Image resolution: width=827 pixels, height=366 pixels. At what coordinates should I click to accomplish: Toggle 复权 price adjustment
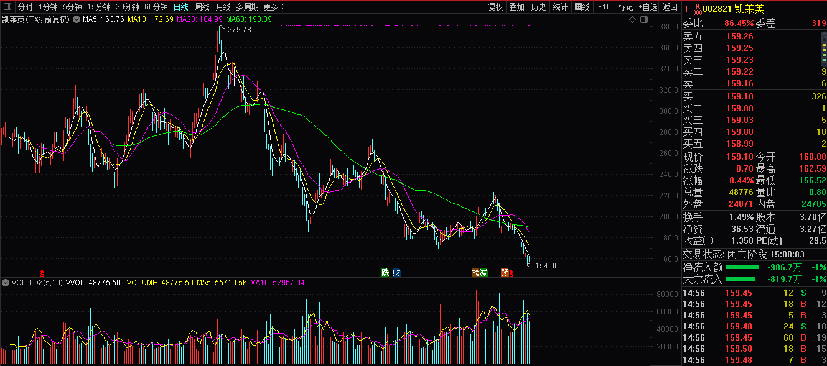(x=495, y=7)
